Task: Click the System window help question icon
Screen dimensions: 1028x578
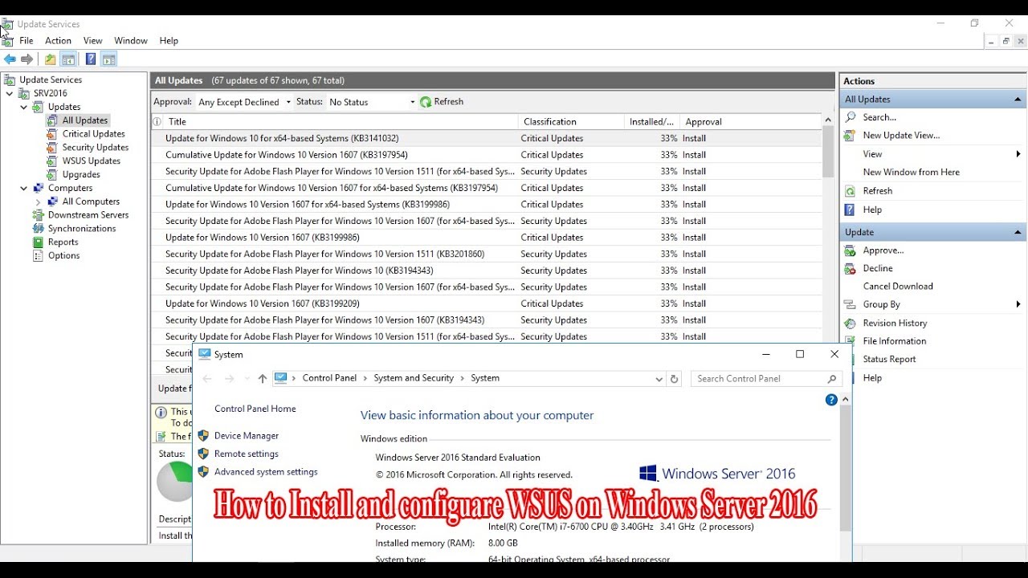Action: (831, 400)
